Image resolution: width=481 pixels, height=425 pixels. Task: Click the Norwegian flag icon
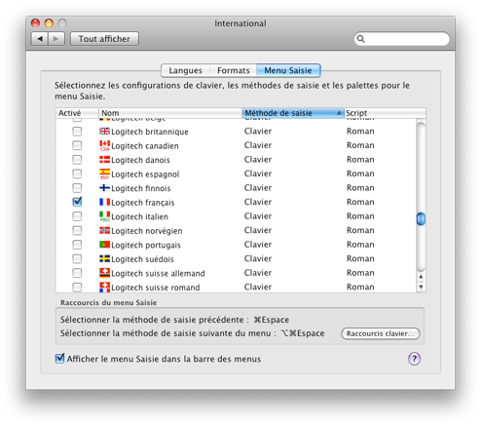[104, 230]
